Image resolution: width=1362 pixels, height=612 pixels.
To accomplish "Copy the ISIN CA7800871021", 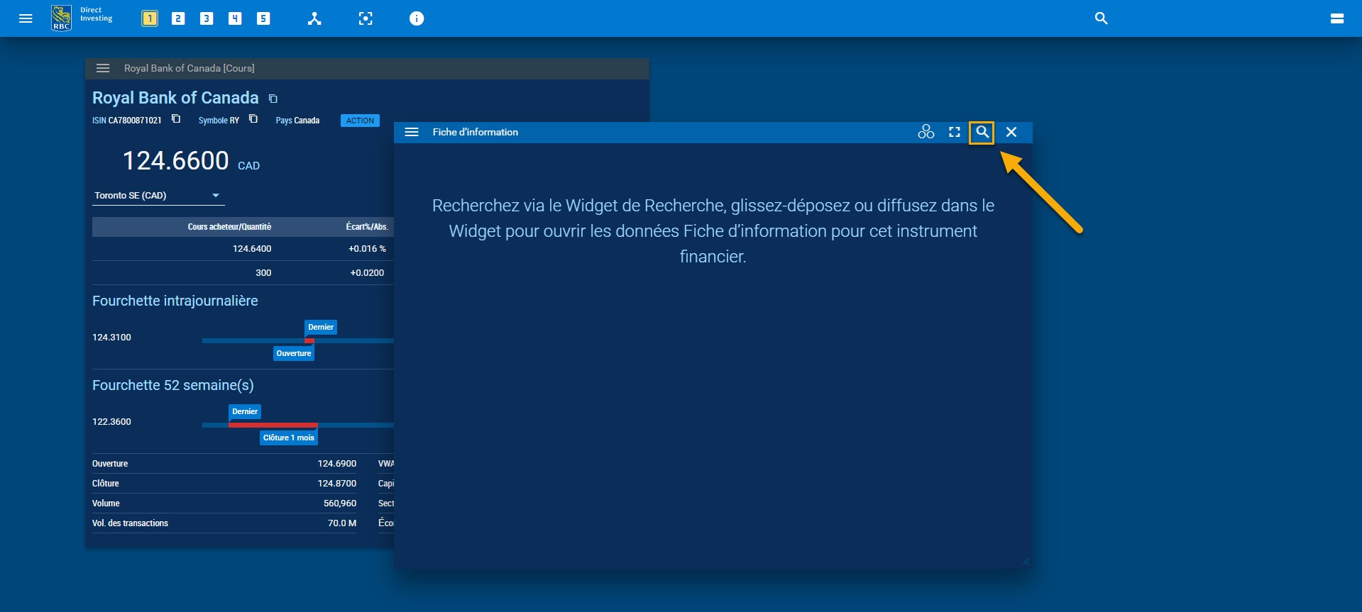I will click(176, 119).
